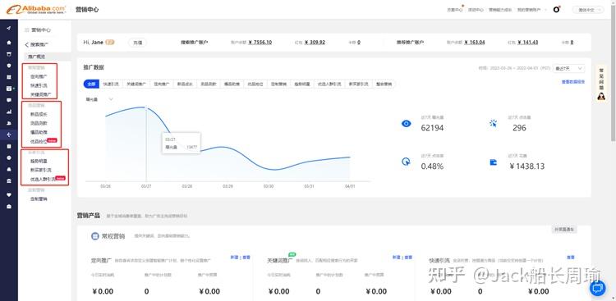The image size is (616, 301).
Task: Open the 曝光量 metric dropdown
Action: 99,100
